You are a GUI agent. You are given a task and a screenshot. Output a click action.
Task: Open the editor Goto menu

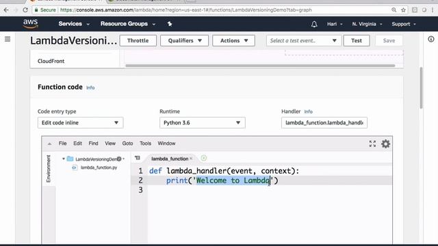click(127, 143)
